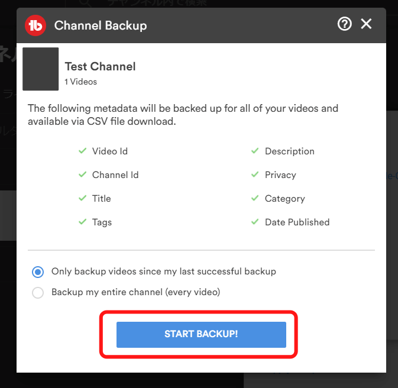Click the '1 Videos' count text
Screen dimensions: 398x388
(x=80, y=82)
